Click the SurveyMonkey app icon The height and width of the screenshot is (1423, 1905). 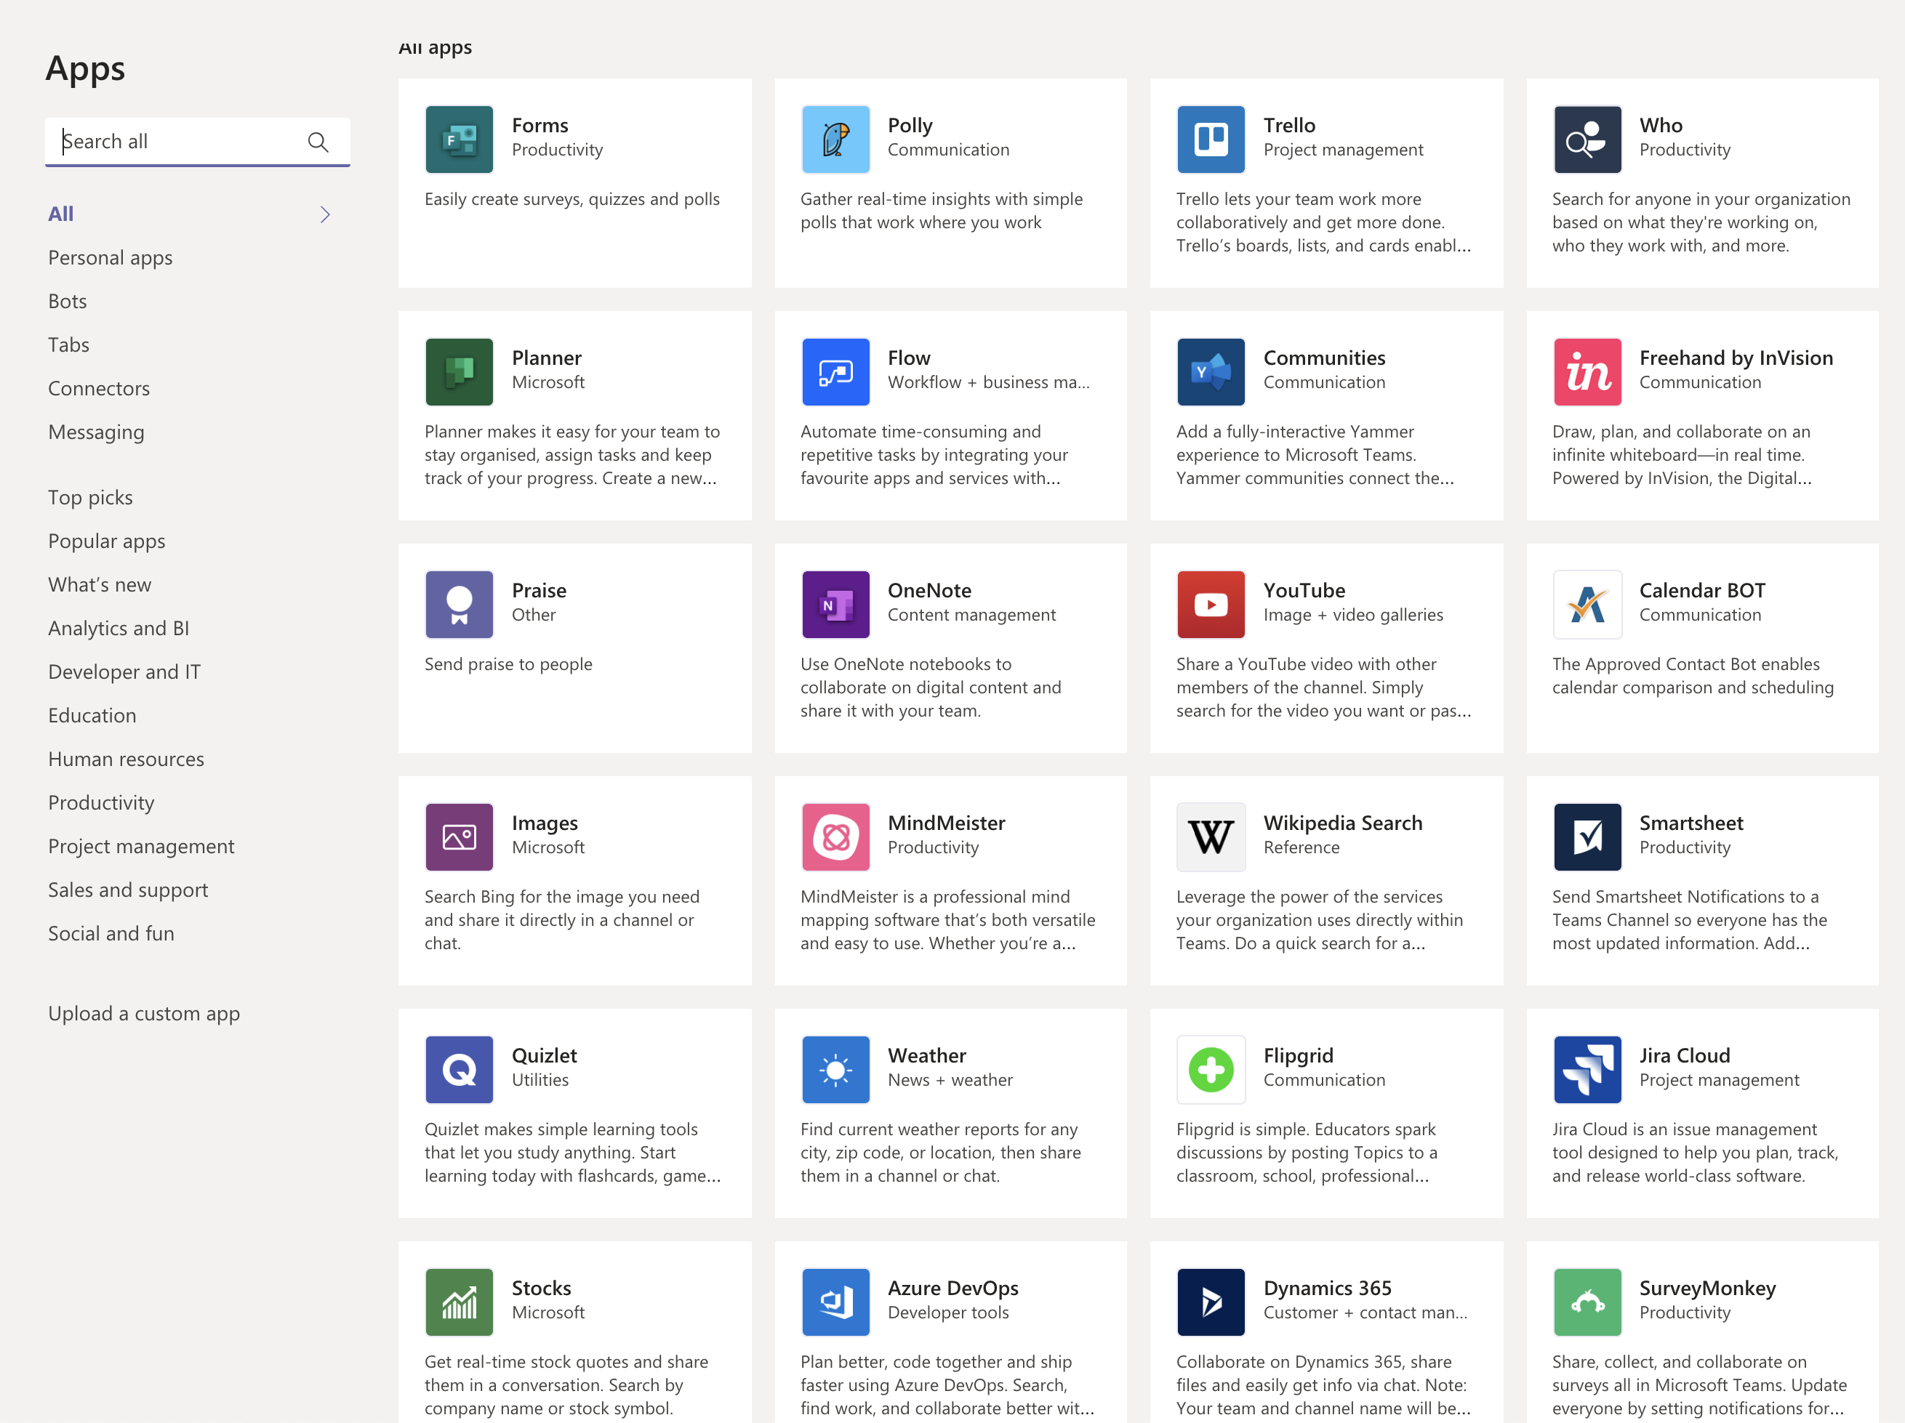(1587, 1302)
